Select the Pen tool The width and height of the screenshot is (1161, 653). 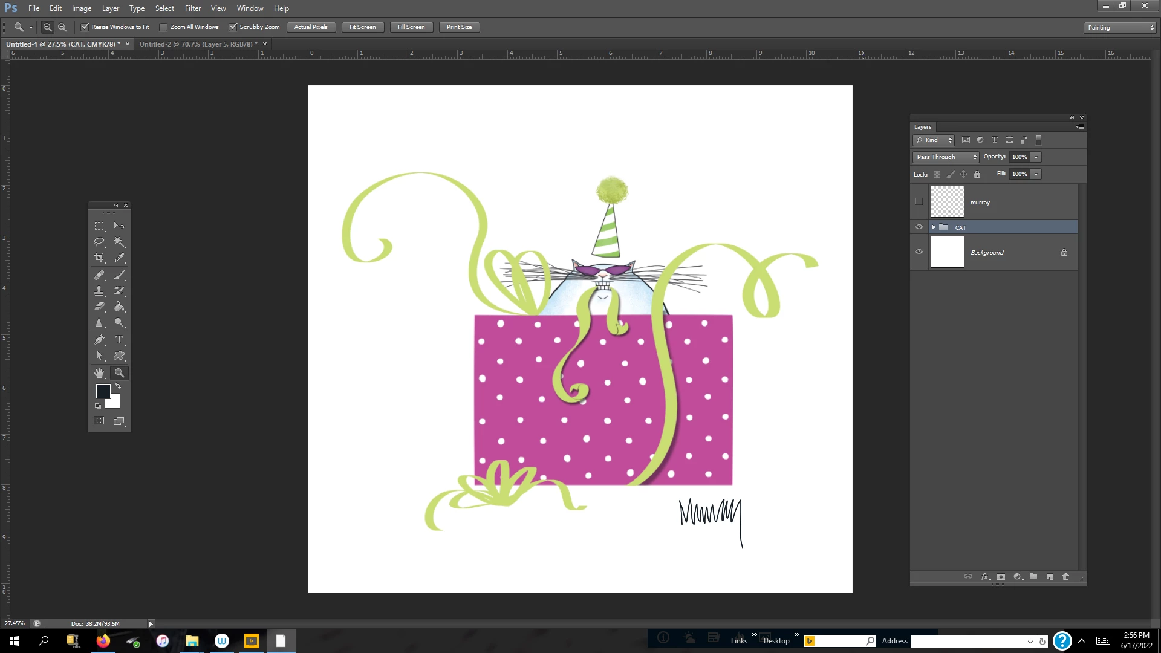[x=99, y=340]
